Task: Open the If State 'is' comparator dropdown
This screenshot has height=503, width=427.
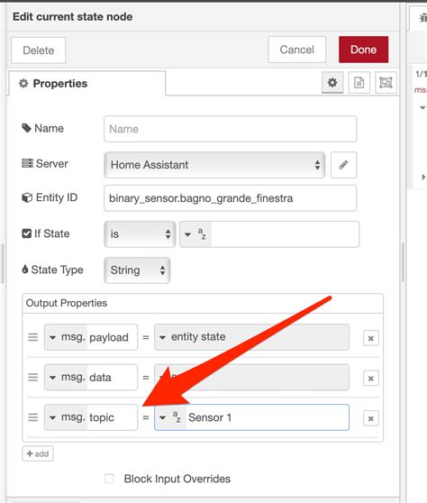Action: [140, 234]
